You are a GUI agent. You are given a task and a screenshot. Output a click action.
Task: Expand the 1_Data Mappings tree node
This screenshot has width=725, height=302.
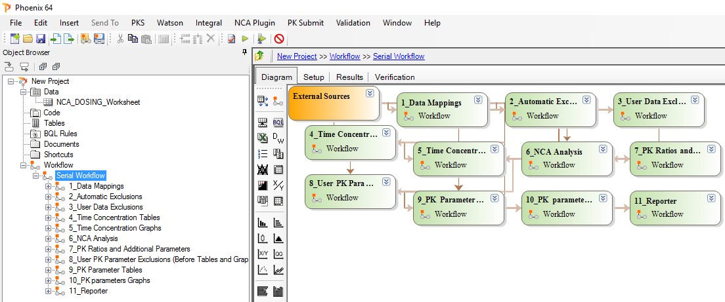point(48,186)
